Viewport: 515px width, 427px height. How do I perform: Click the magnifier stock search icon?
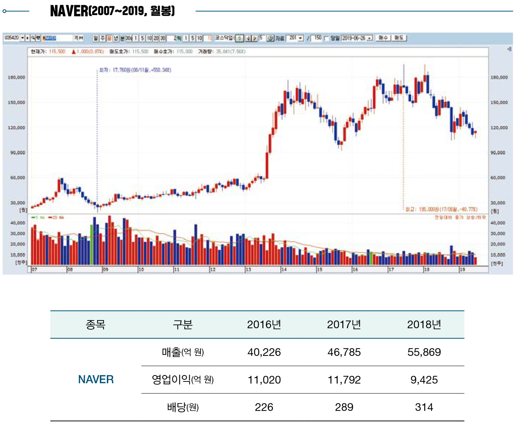tap(33, 37)
